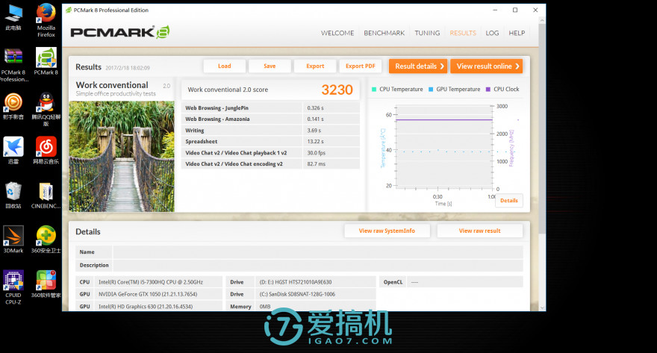Click View raw result
657x353 pixels.
480,231
